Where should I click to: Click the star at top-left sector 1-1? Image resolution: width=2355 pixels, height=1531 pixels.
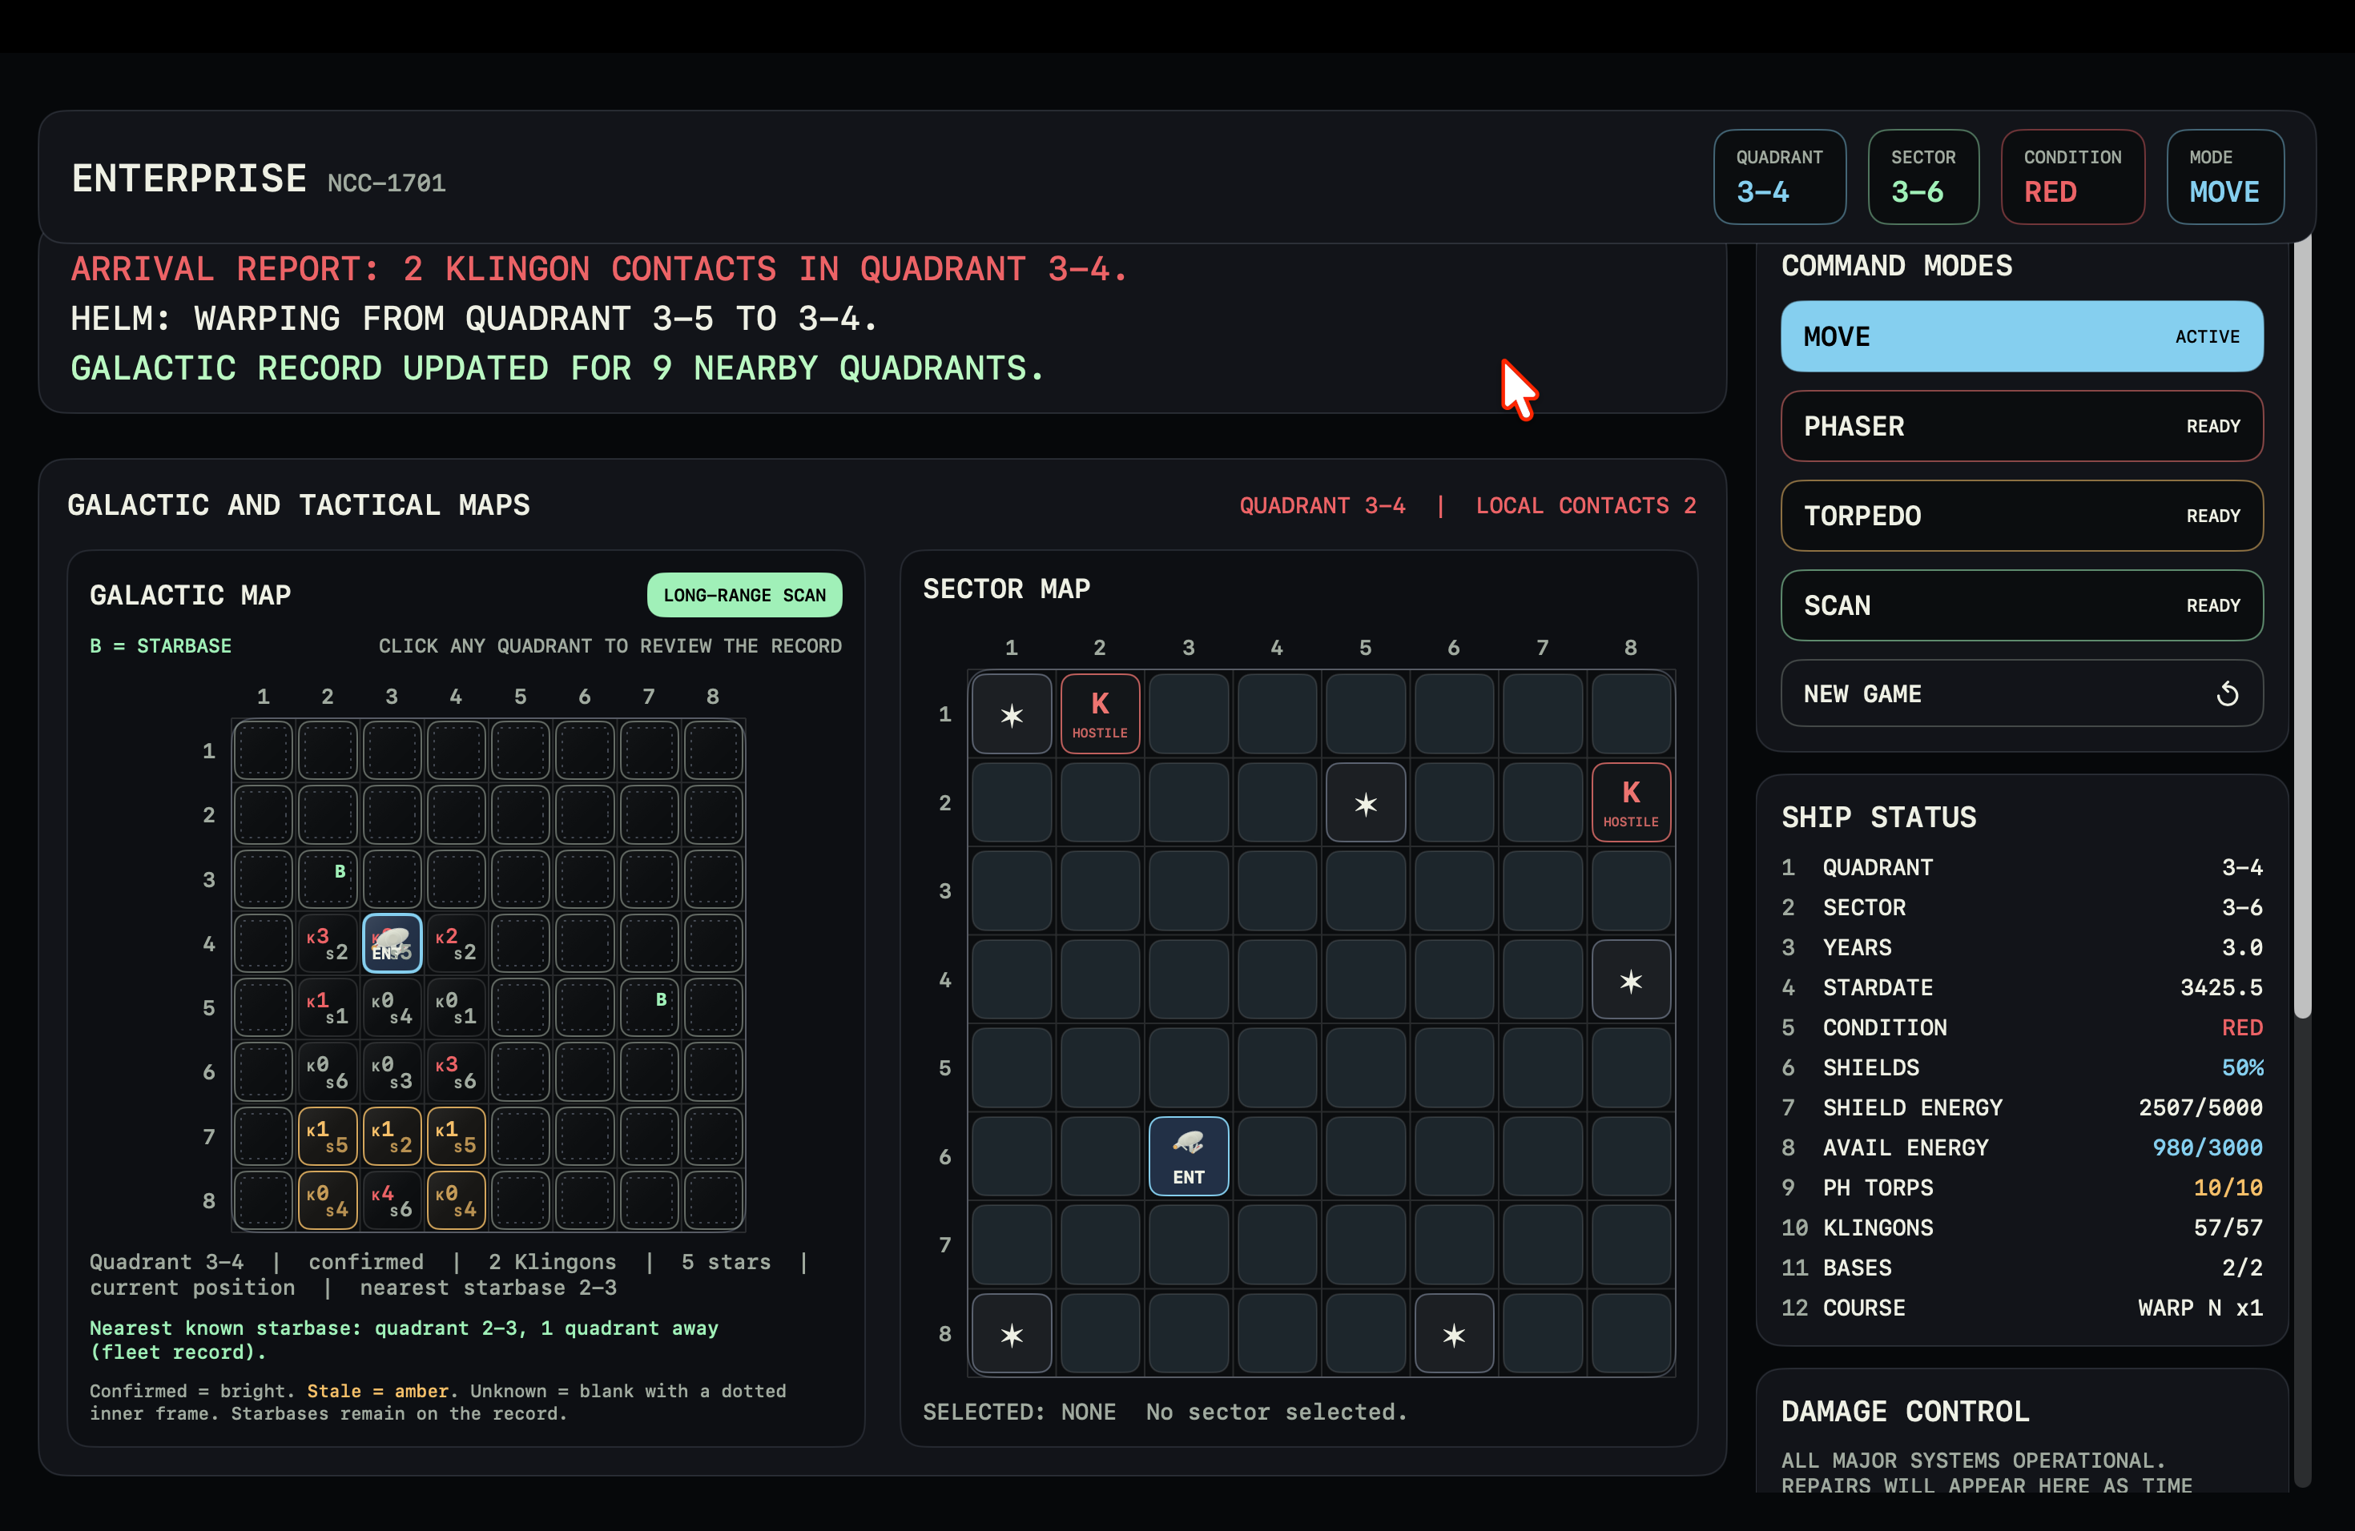1011,713
